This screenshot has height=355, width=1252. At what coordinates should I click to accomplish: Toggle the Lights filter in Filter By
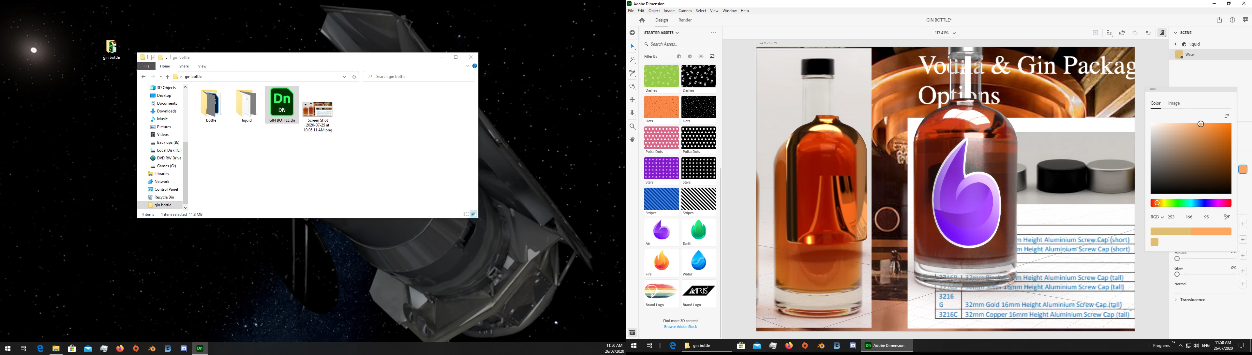point(701,57)
